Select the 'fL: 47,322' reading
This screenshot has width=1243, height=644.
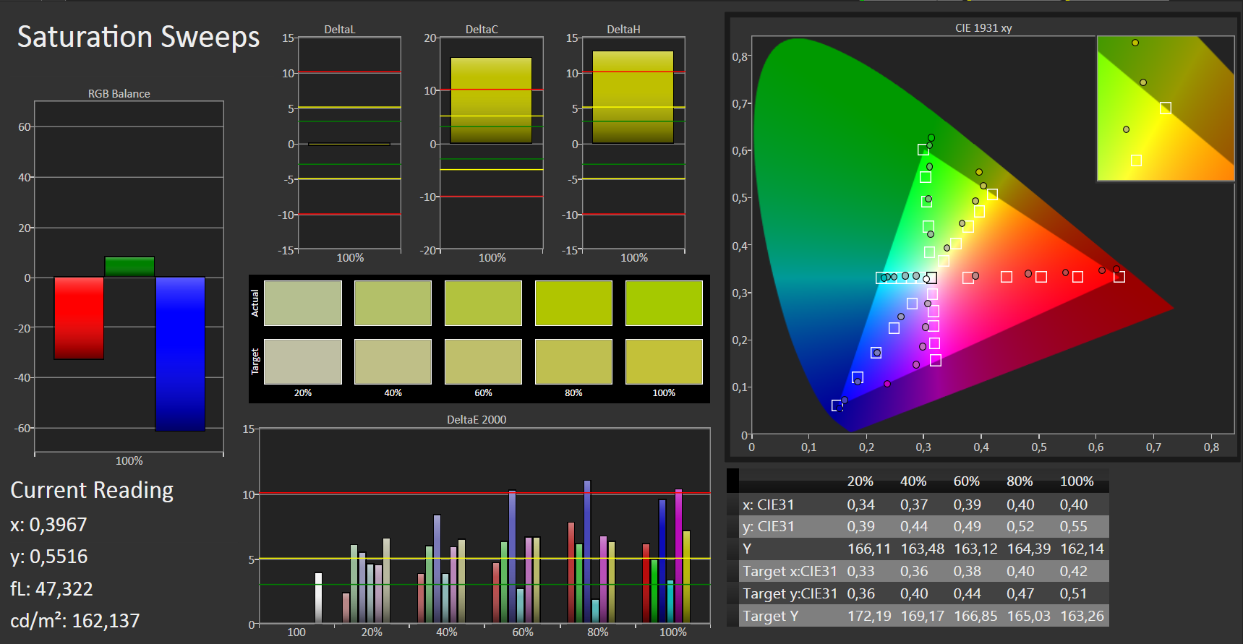tap(51, 589)
